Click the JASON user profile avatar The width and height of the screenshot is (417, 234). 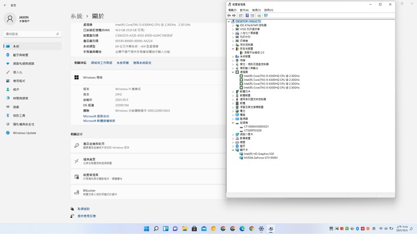click(10, 19)
